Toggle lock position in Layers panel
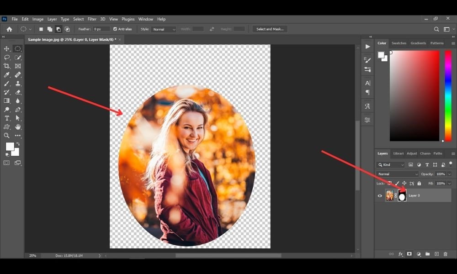 (404, 184)
